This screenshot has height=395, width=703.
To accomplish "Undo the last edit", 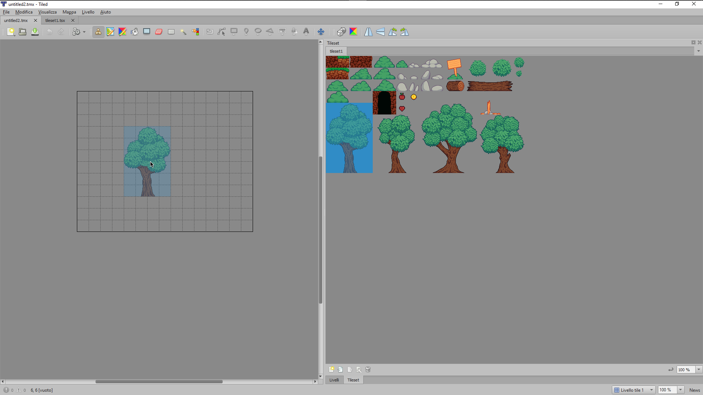I will coord(49,31).
